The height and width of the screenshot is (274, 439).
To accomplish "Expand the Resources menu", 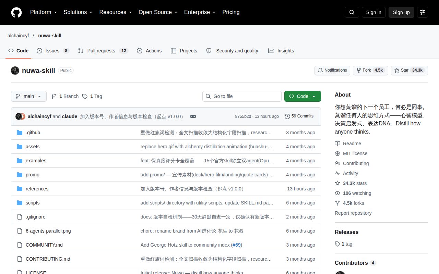I will click(x=116, y=12).
